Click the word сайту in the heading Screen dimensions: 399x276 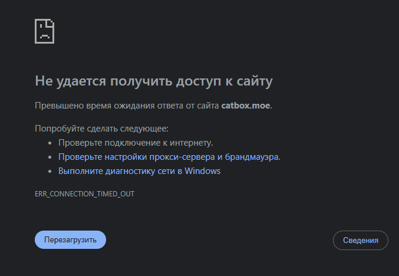click(255, 81)
